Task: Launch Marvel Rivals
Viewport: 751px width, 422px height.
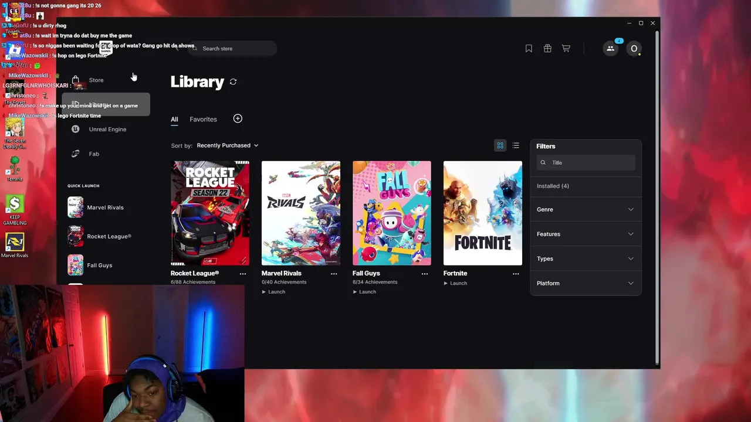Action: 273,292
